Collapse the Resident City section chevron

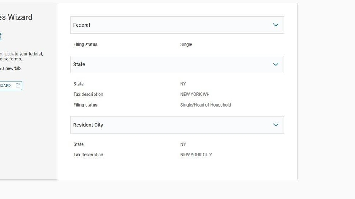click(x=276, y=125)
